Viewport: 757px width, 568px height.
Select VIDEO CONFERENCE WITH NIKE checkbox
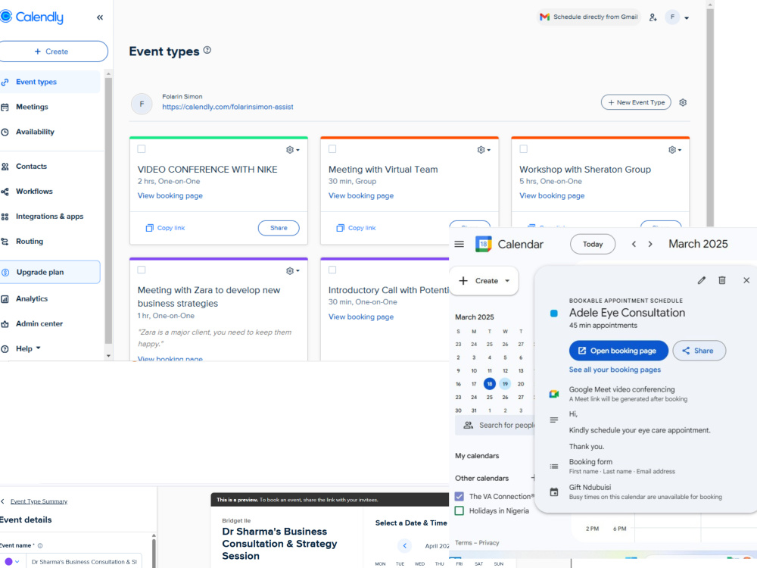pos(142,149)
